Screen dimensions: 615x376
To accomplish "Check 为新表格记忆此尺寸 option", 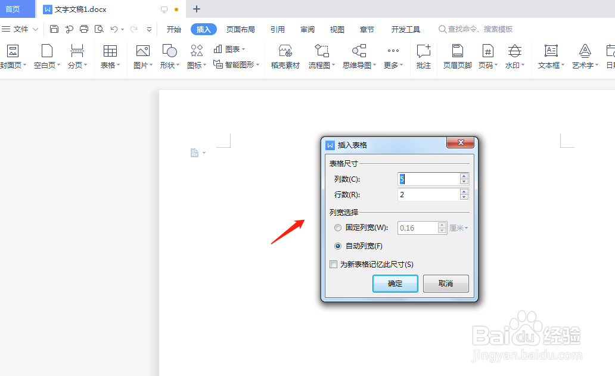I will (334, 264).
